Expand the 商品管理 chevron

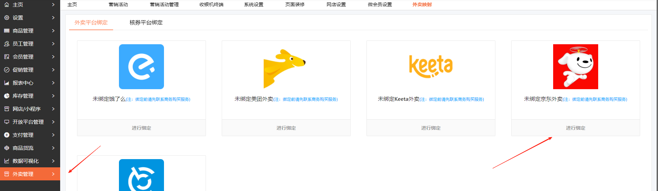pos(53,31)
